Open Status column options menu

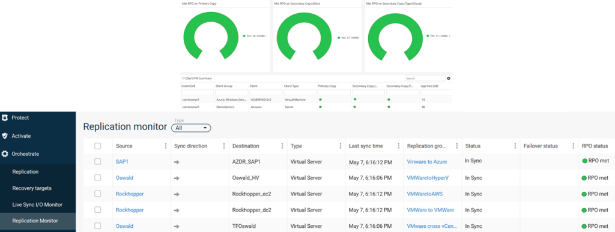[515, 146]
